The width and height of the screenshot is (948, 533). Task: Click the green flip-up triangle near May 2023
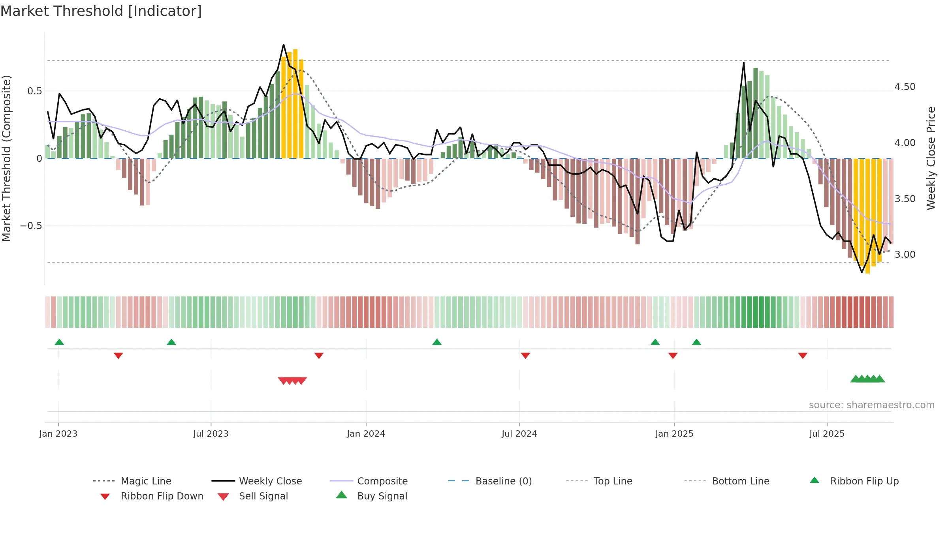coord(171,342)
